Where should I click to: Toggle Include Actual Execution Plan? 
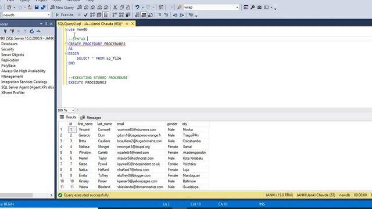(115, 15)
